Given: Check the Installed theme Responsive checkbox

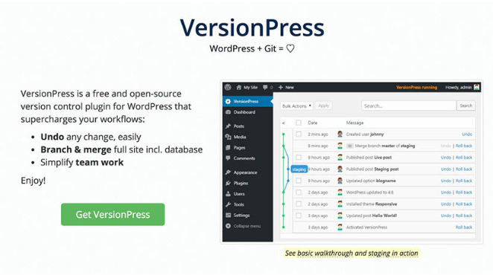Looking at the screenshot, I should [x=299, y=204].
